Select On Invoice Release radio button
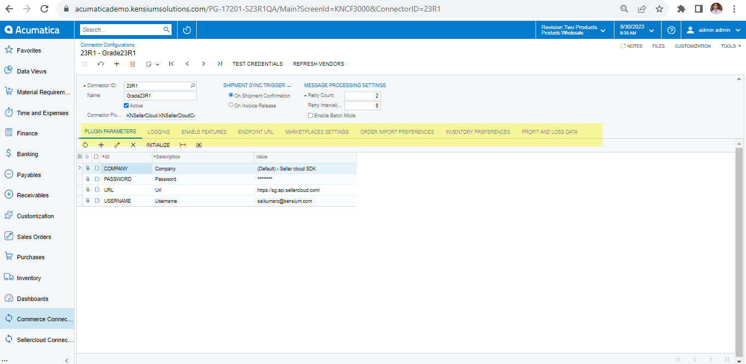 tap(231, 105)
